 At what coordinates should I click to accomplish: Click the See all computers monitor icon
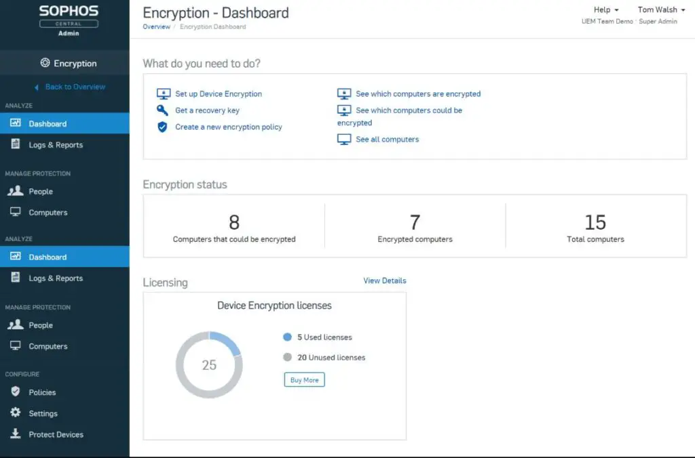click(345, 139)
